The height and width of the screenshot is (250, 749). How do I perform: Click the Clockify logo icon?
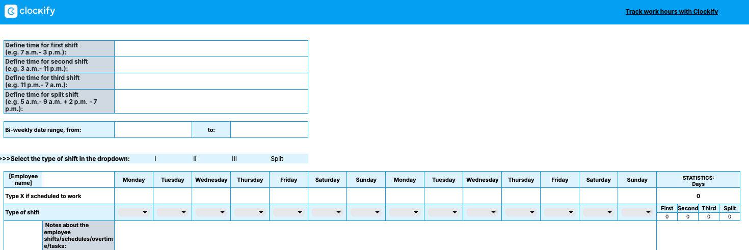(11, 11)
